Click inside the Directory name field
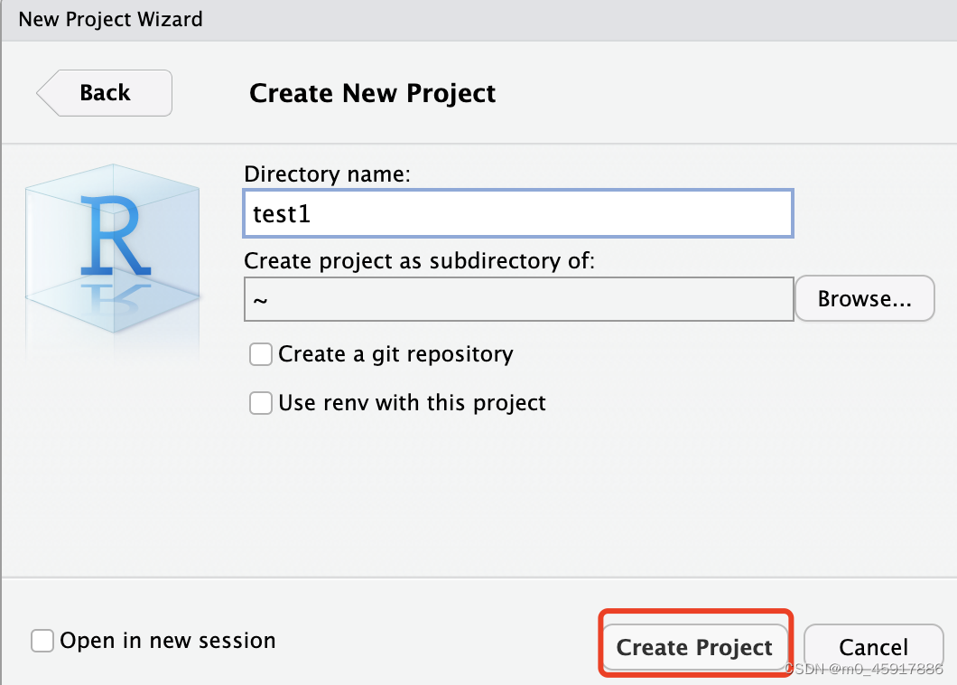 518,213
